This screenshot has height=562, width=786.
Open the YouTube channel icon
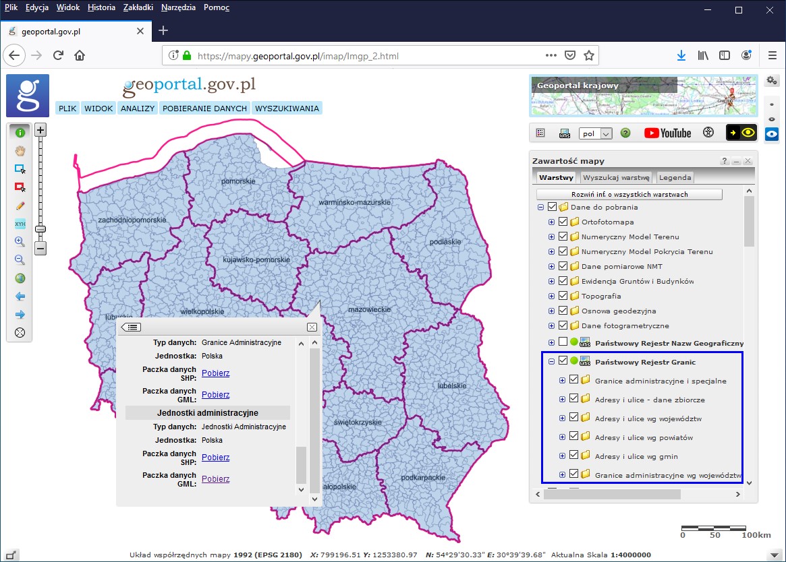pyautogui.click(x=667, y=133)
